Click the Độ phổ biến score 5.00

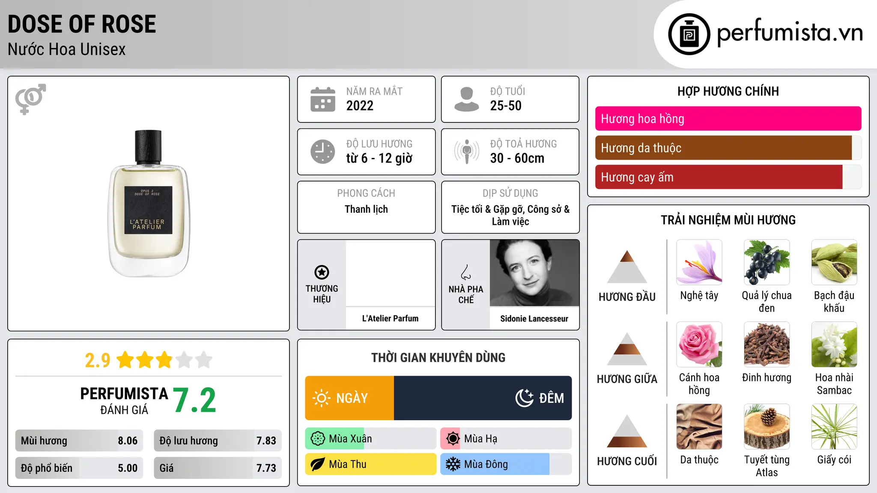click(128, 468)
